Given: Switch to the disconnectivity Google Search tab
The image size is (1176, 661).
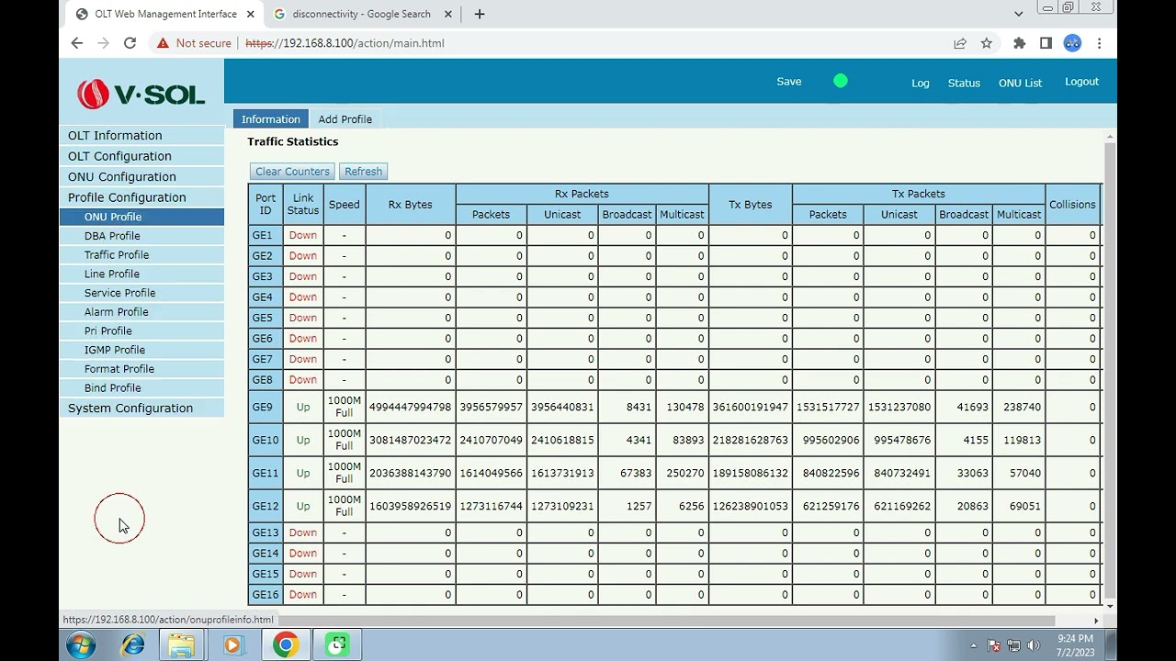Looking at the screenshot, I should pyautogui.click(x=361, y=14).
